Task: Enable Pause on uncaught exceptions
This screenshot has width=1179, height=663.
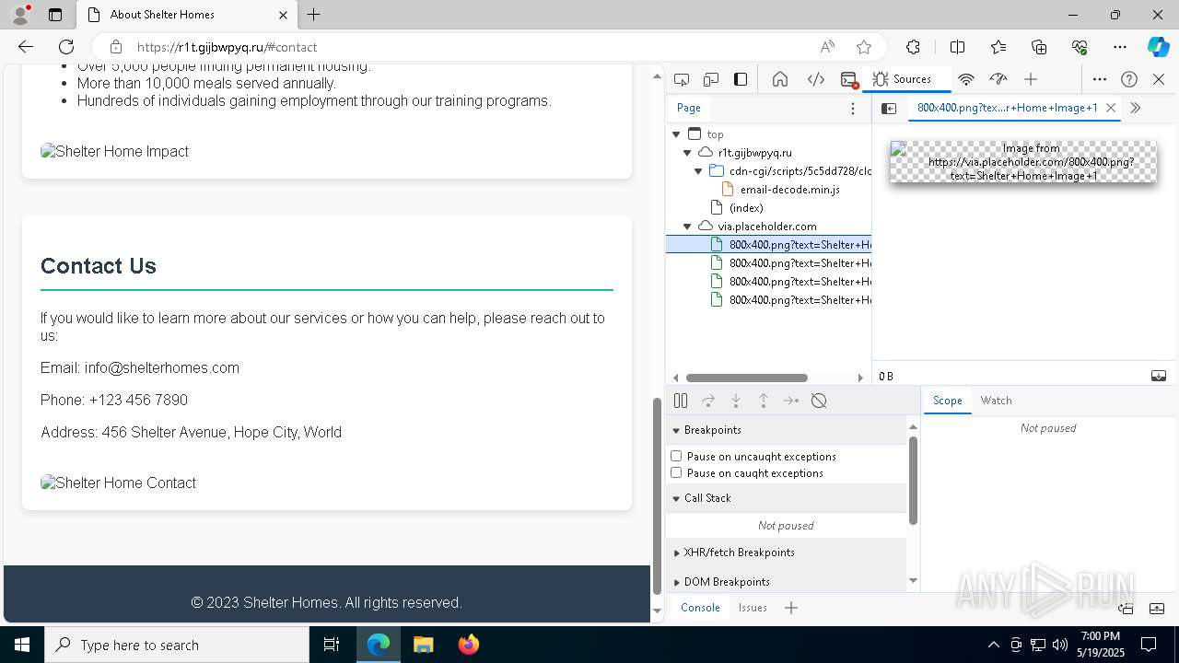Action: click(x=676, y=456)
